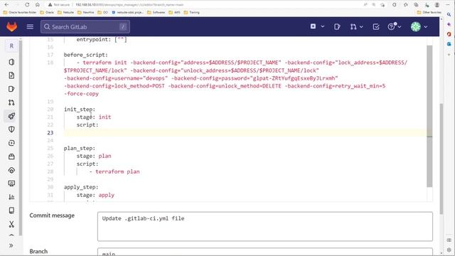Click the browser address bar URL
The width and height of the screenshot is (455, 256).
pyautogui.click(x=129, y=5)
